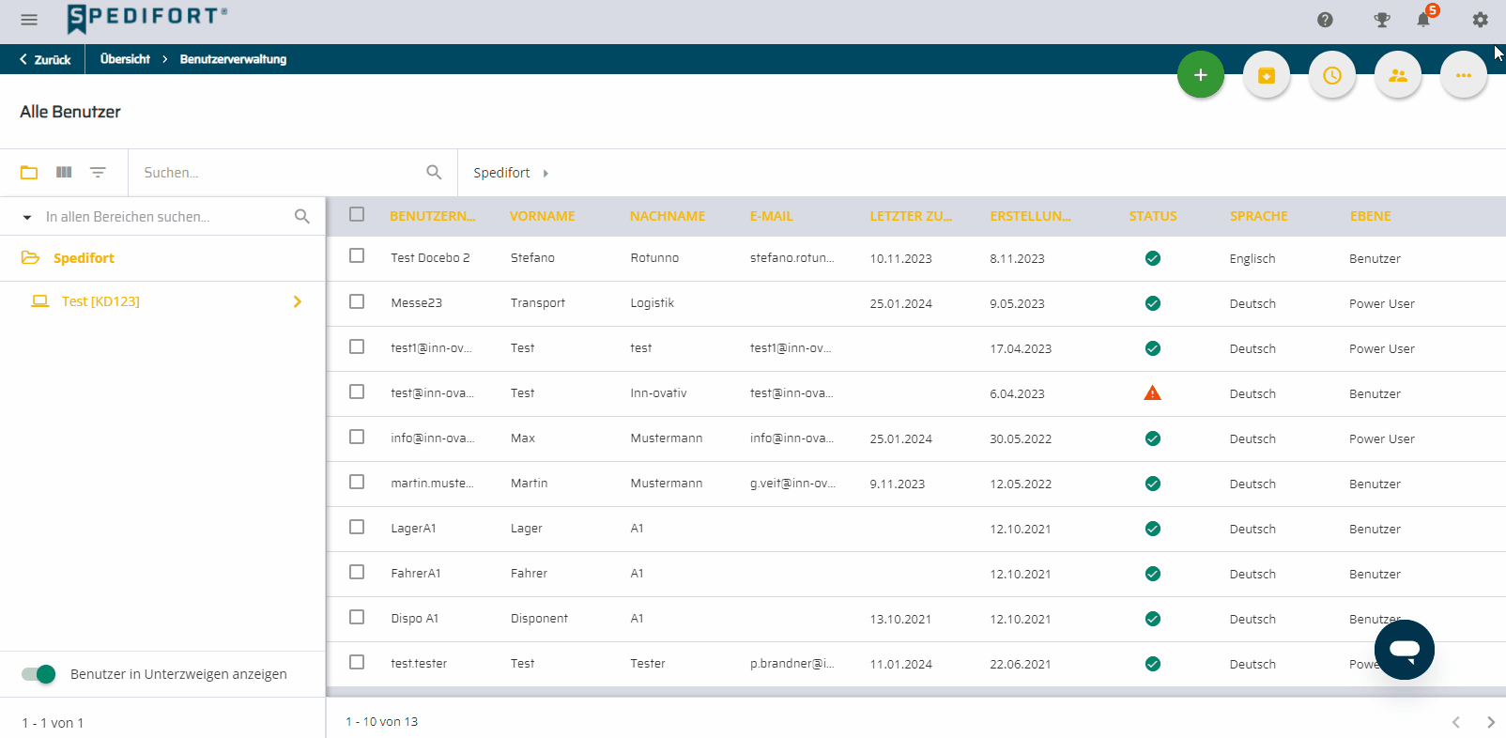Open the chat support bubble
This screenshot has height=738, width=1506.
(1405, 650)
